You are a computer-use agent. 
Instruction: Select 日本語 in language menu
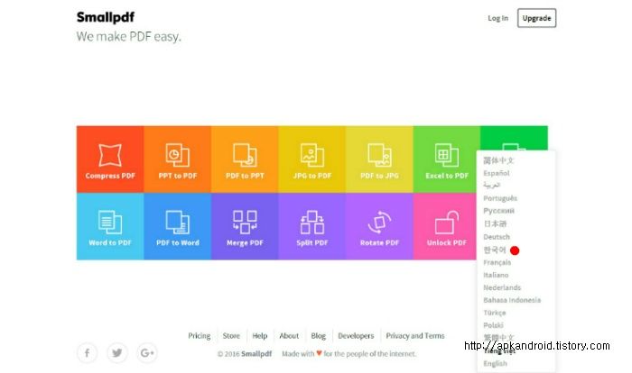[495, 223]
